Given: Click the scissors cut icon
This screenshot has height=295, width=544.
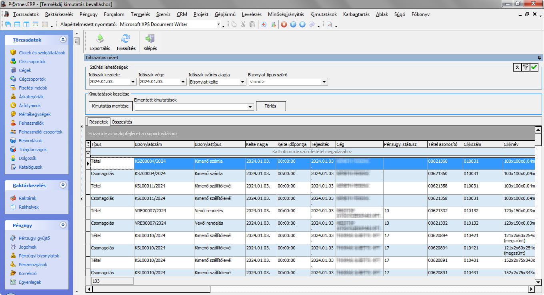Looking at the screenshot, I should coord(243,24).
